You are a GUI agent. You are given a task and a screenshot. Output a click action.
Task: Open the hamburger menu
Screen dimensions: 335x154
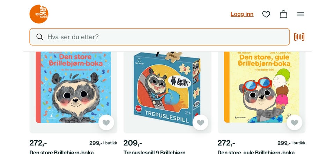click(301, 14)
